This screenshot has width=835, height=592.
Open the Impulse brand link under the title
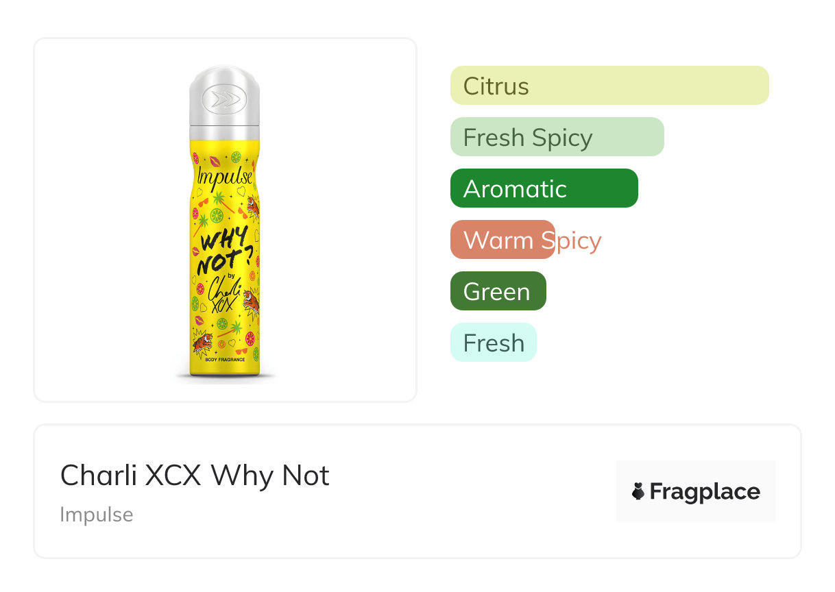point(97,515)
